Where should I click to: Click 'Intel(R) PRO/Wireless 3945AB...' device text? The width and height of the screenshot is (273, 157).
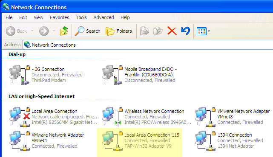click(158, 122)
